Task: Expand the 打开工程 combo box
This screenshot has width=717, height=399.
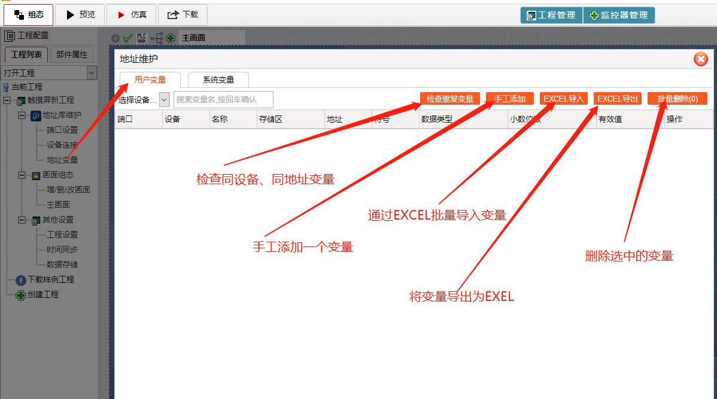Action: pyautogui.click(x=92, y=73)
